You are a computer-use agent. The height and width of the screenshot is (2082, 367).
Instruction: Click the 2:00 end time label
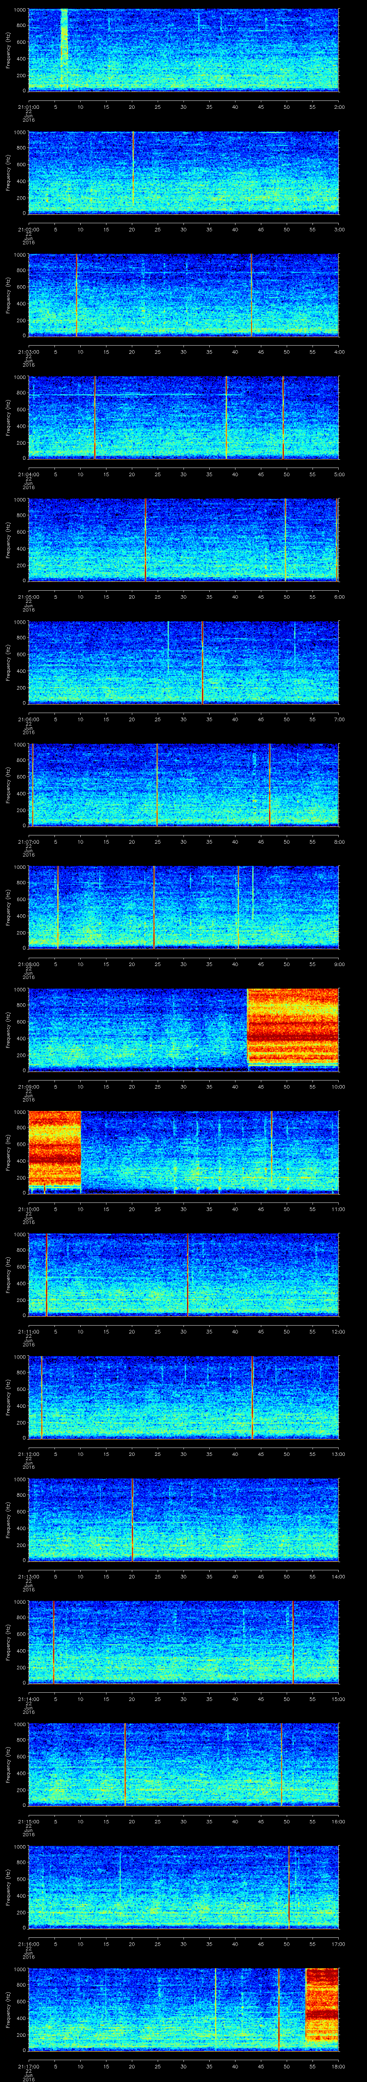pos(339,106)
